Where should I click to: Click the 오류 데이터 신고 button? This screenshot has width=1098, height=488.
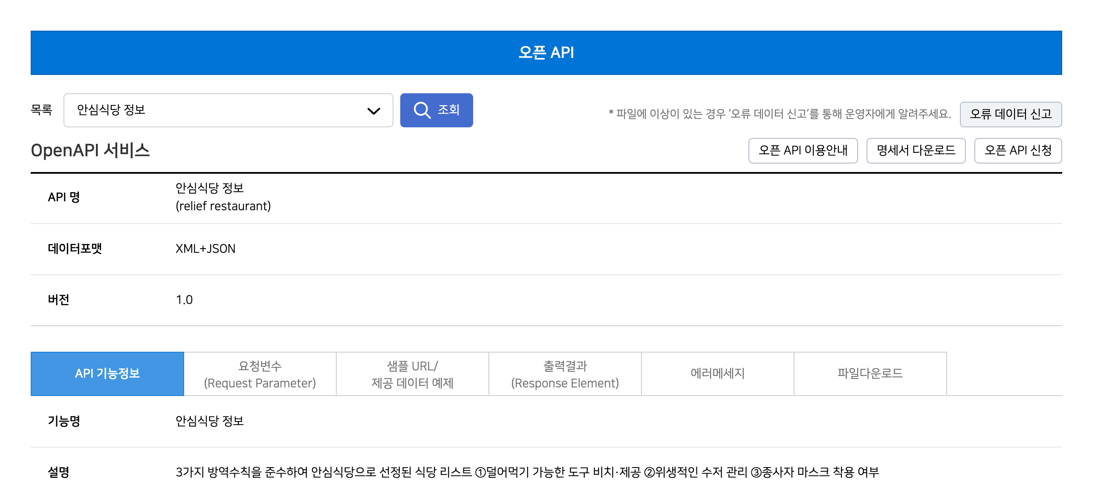pos(1010,114)
